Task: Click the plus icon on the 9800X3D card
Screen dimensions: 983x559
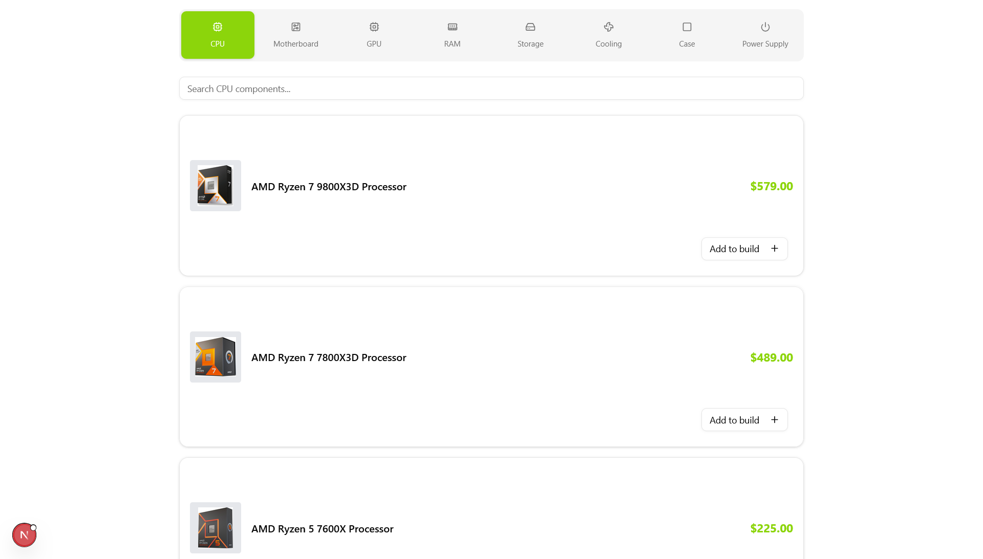Action: click(x=774, y=249)
